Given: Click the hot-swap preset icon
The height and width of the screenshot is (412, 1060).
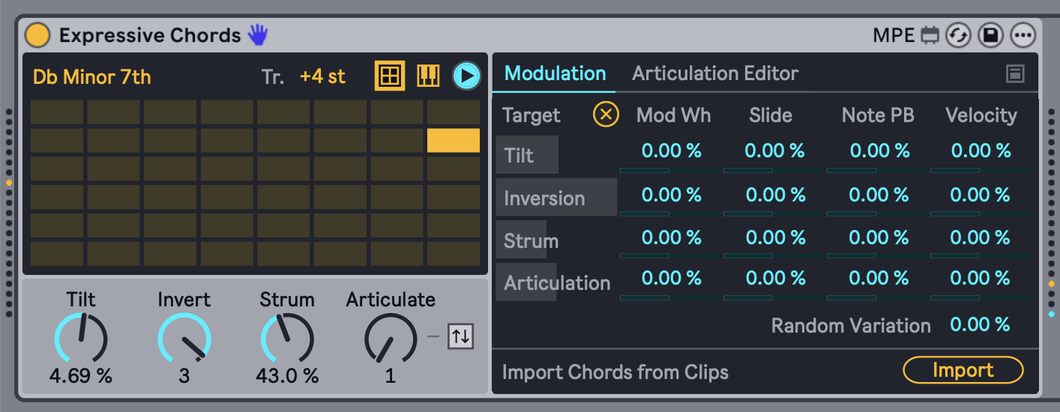Looking at the screenshot, I should (x=958, y=35).
